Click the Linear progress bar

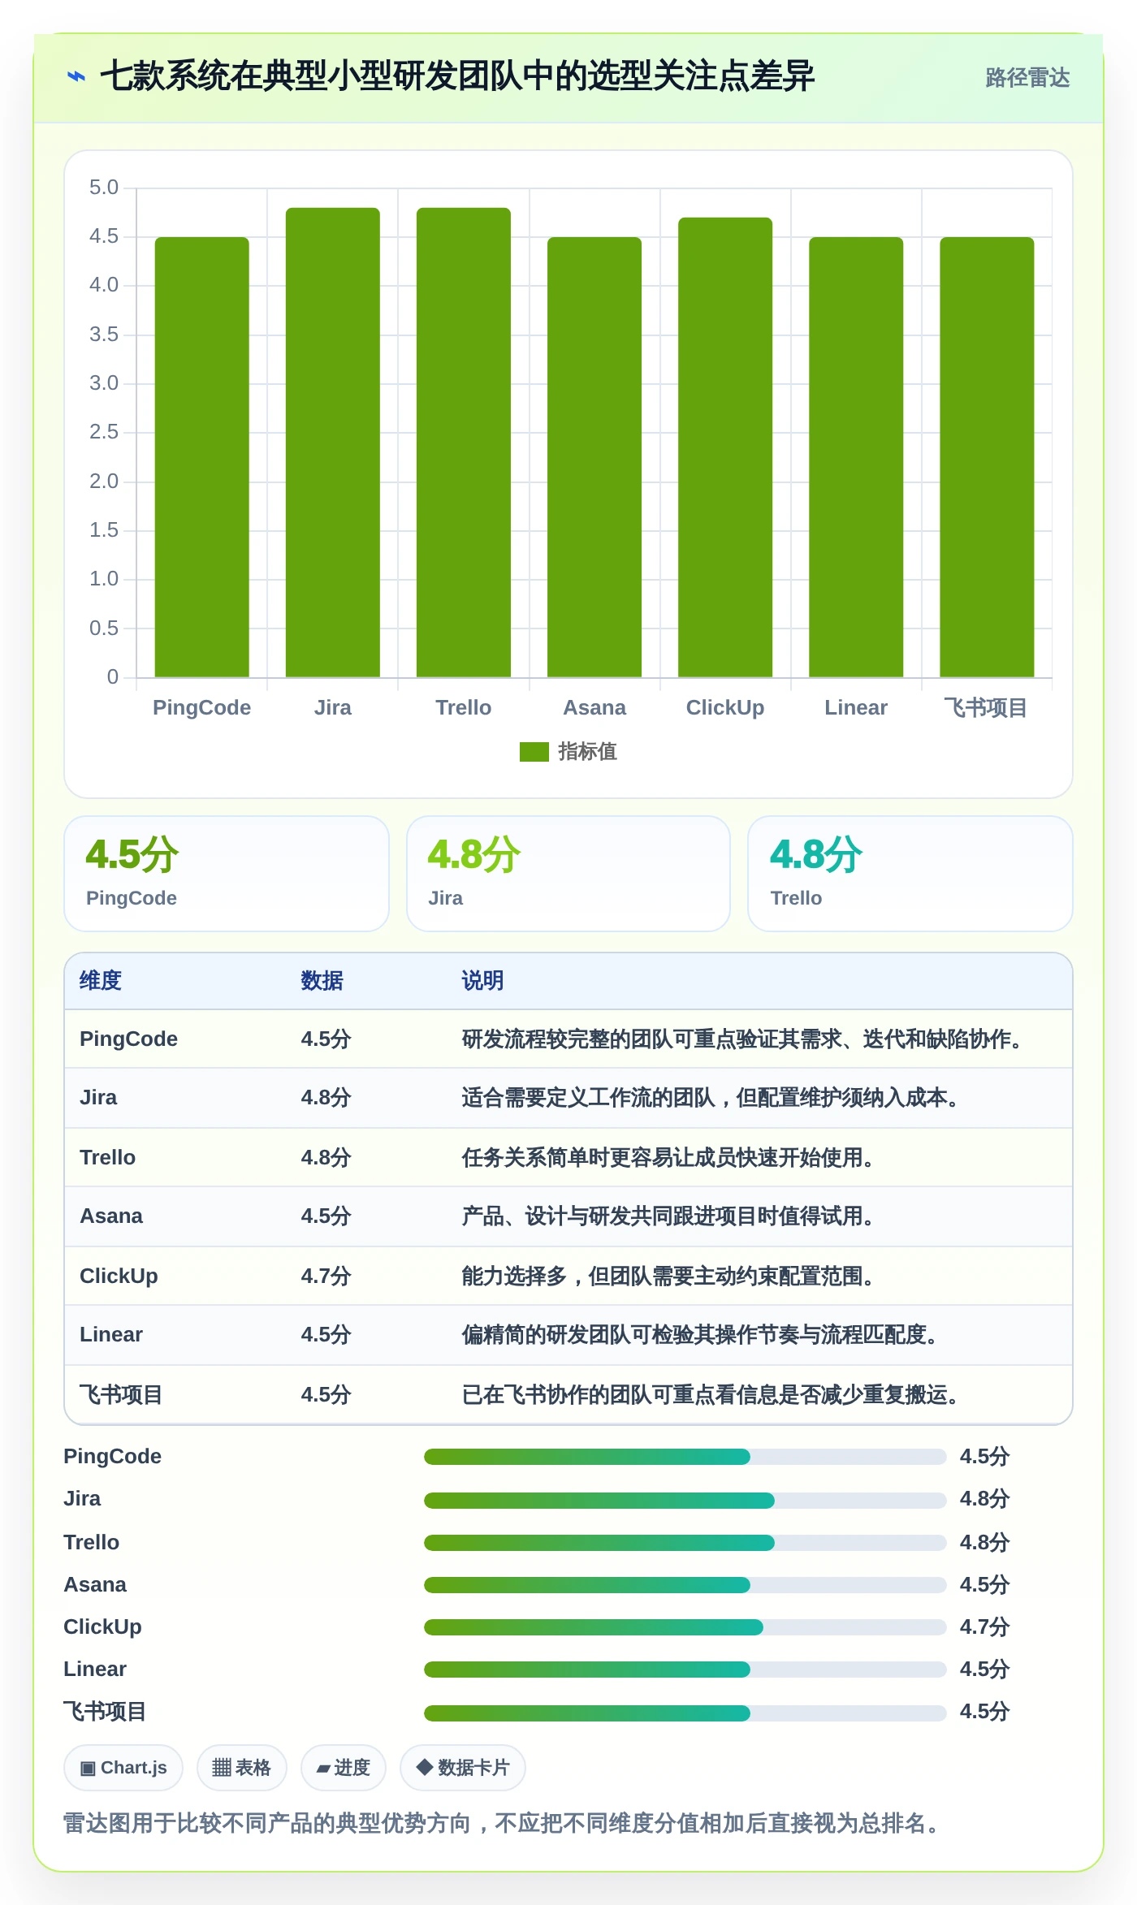(685, 1669)
